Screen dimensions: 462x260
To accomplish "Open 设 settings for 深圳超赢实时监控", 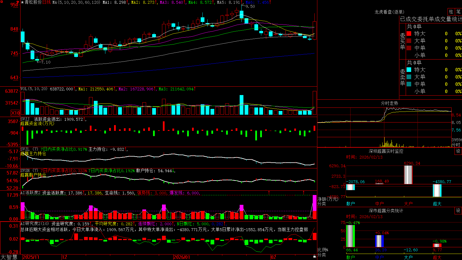I will point(458,151).
